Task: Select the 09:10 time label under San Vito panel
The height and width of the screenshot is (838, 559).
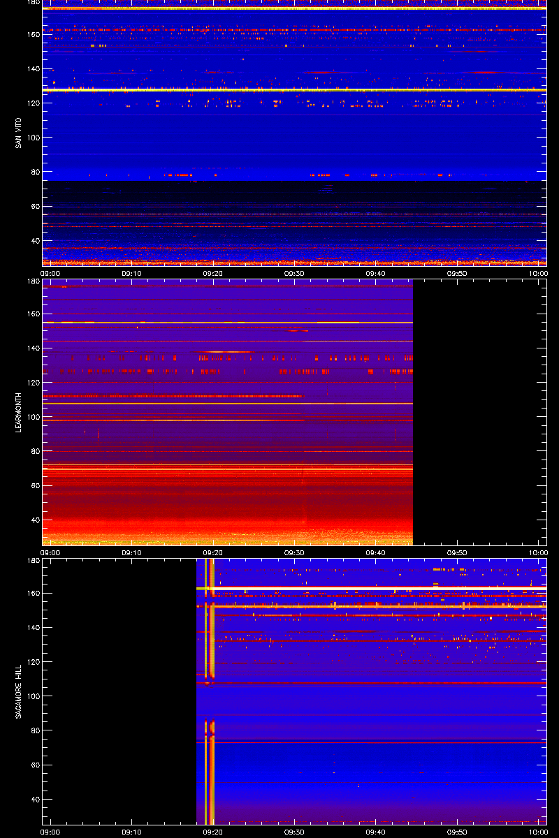Action: (131, 274)
